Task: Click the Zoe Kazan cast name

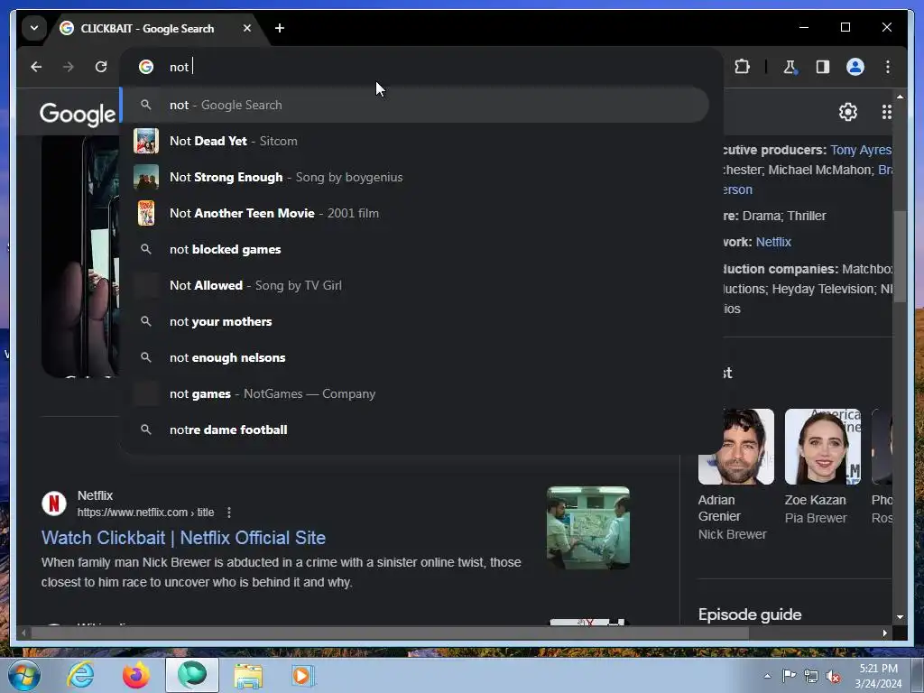Action: 815,500
